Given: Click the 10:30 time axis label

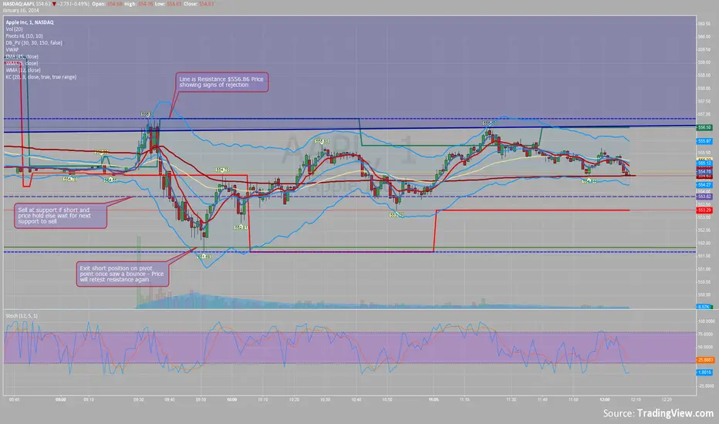Looking at the screenshot, I should [x=325, y=399].
